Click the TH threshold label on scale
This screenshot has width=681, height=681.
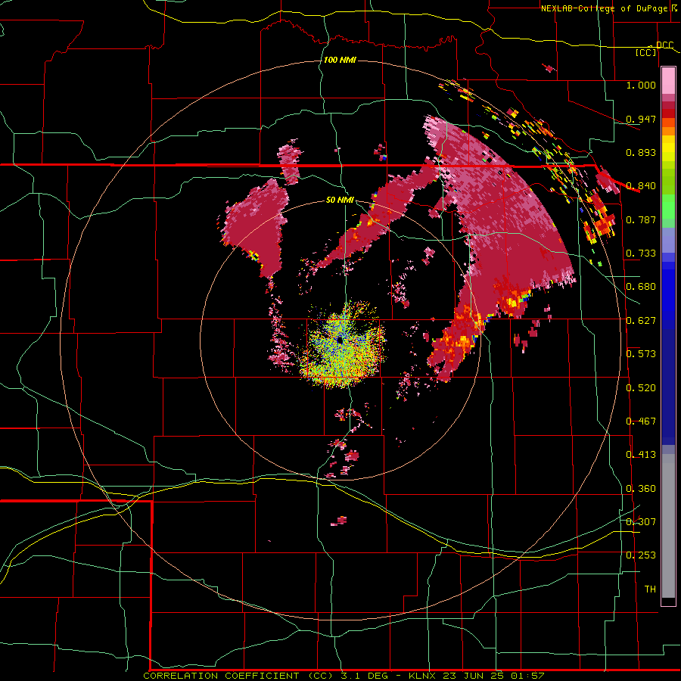pos(650,589)
